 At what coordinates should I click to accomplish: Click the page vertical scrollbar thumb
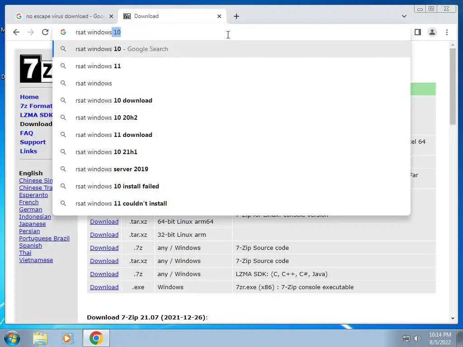[x=453, y=86]
